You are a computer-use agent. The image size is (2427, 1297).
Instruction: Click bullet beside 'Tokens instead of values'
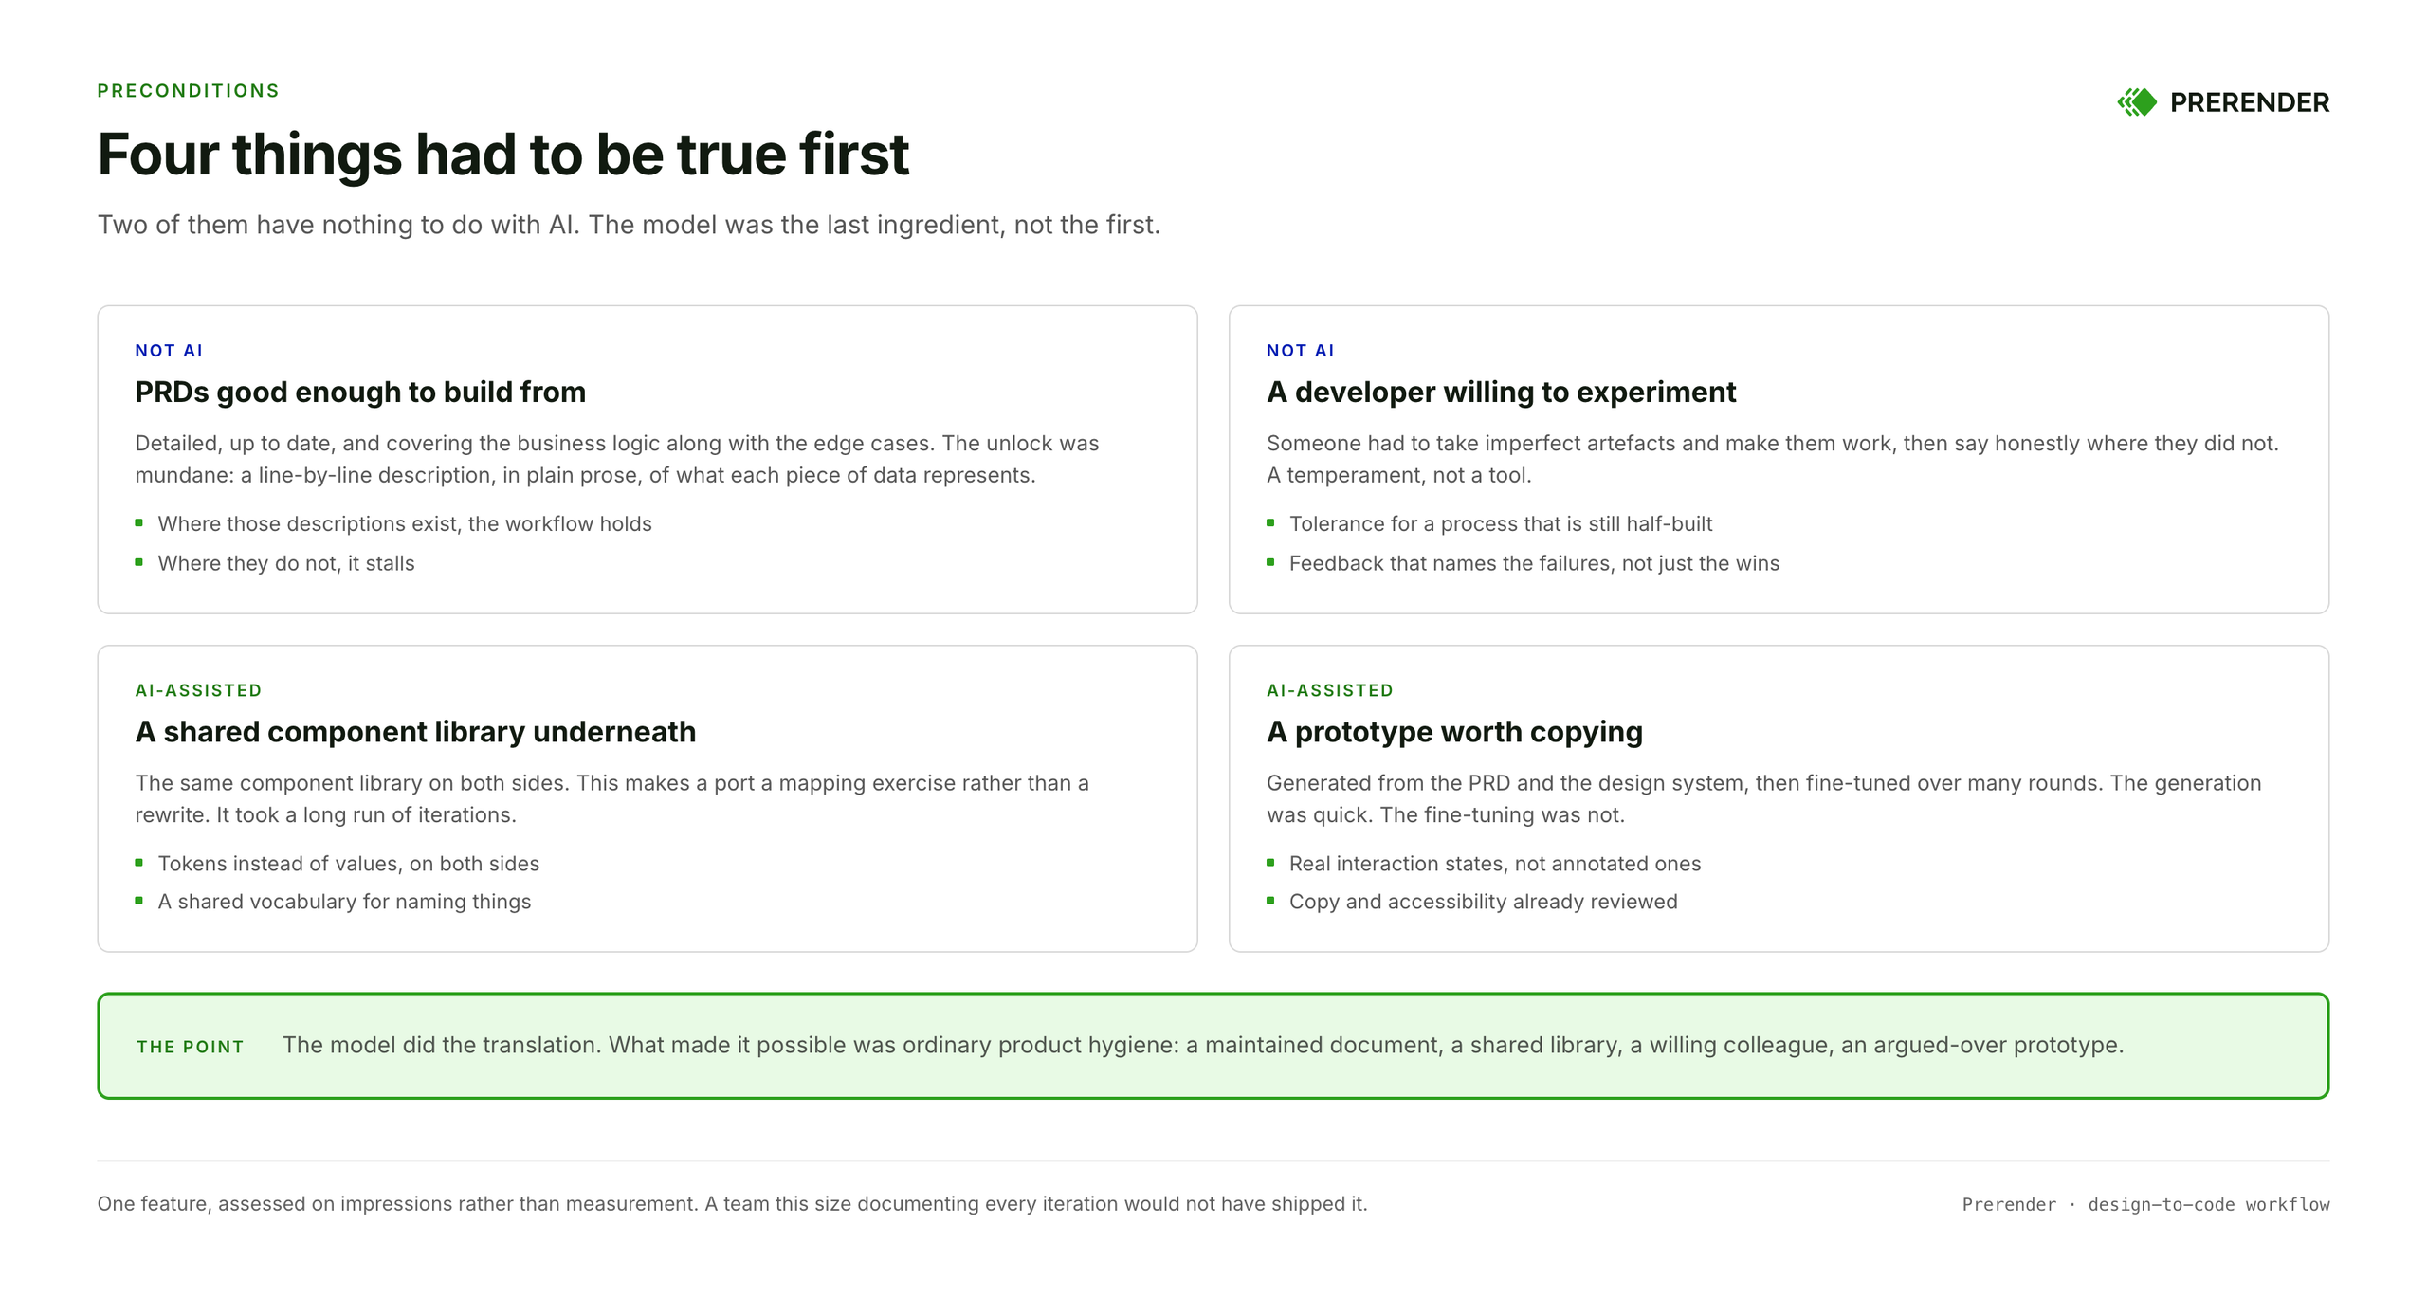[x=139, y=863]
